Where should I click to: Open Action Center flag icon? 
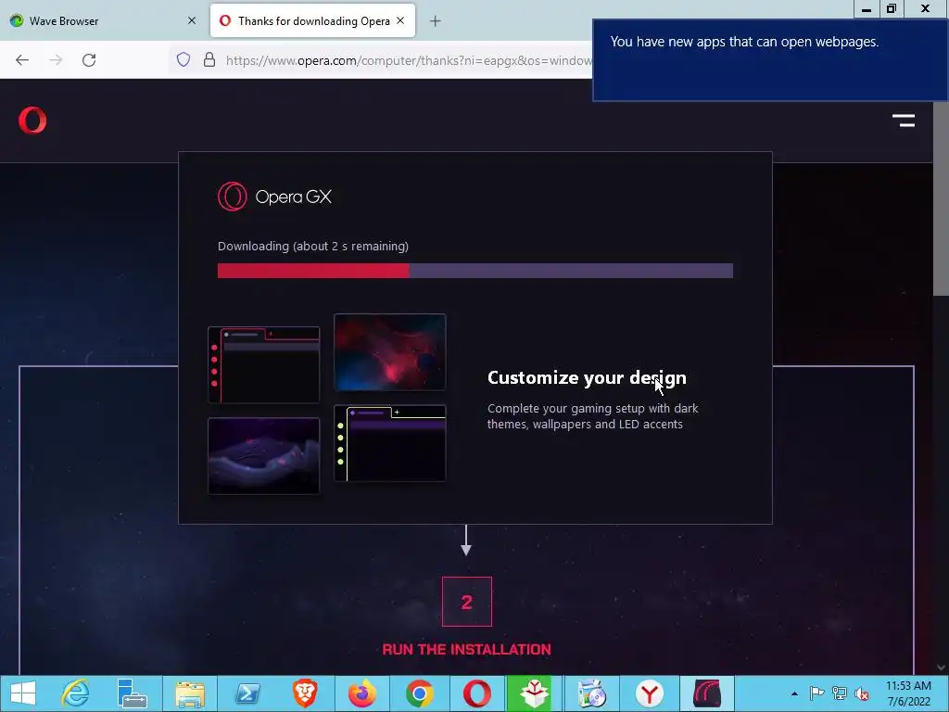coord(817,693)
